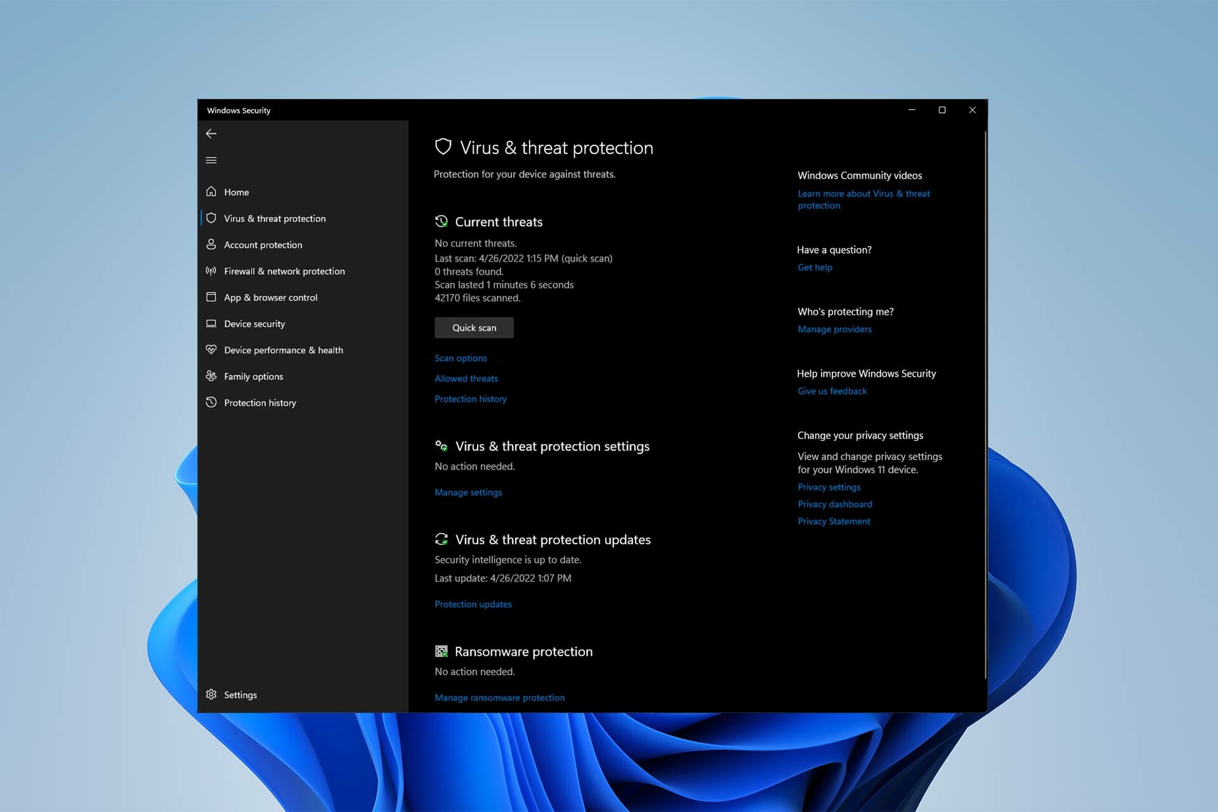1218x812 pixels.
Task: Open Protection updates link
Action: (x=473, y=605)
